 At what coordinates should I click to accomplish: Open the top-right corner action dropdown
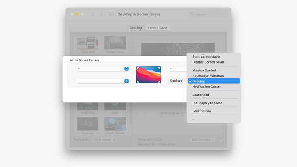[177, 69]
